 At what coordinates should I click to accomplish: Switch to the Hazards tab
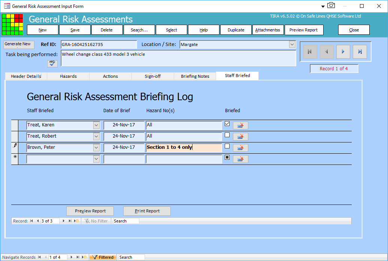coord(68,76)
